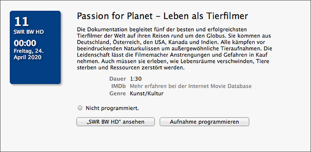Image resolution: width=311 pixels, height=152 pixels.
Task: Open „SWR BW HD“ ansehen button
Action: [x=115, y=122]
